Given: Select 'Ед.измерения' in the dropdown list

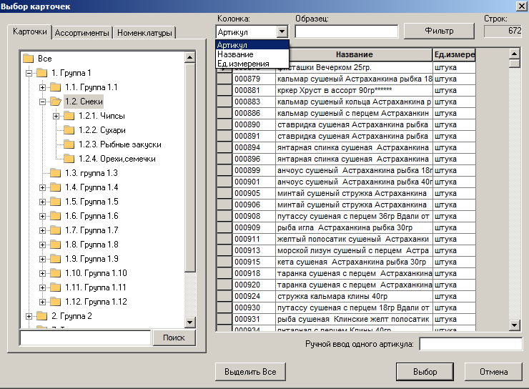Looking at the screenshot, I should (252, 64).
